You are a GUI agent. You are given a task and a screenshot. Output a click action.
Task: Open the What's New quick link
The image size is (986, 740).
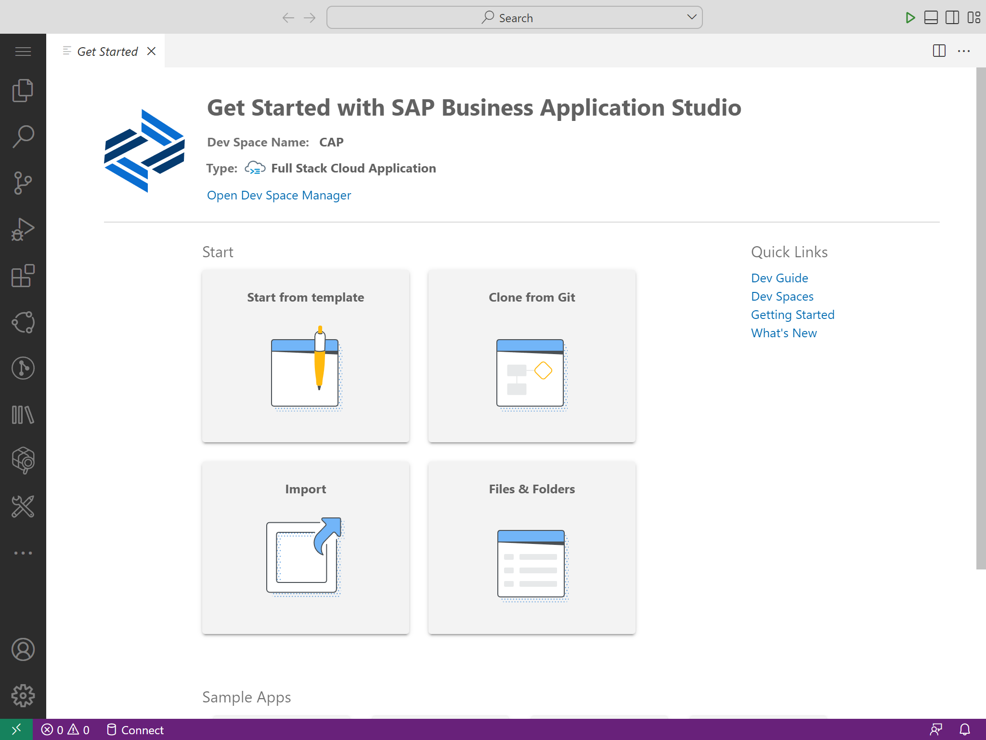784,333
